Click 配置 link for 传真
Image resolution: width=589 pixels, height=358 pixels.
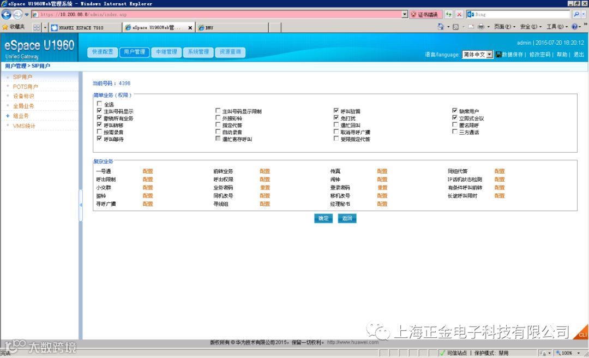(382, 171)
